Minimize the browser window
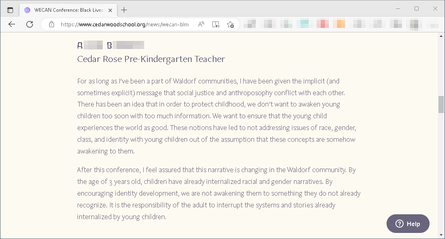The height and width of the screenshot is (239, 445). [398, 9]
